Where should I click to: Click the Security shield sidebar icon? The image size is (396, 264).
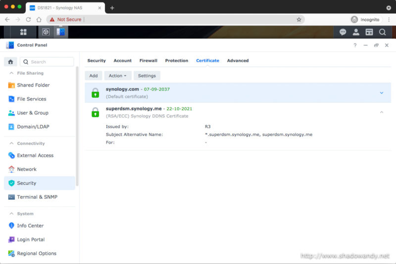coord(11,183)
